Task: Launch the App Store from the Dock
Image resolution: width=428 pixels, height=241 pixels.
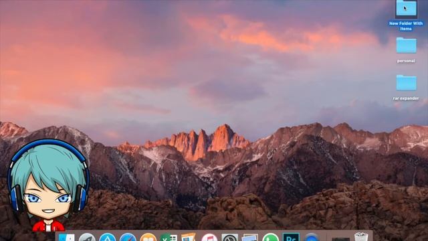Action: (x=107, y=237)
